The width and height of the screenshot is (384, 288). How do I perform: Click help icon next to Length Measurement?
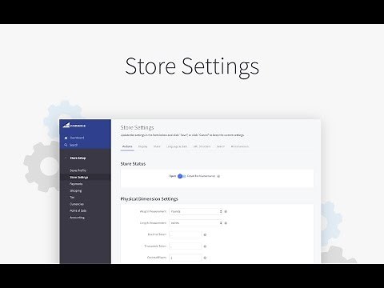(x=226, y=223)
